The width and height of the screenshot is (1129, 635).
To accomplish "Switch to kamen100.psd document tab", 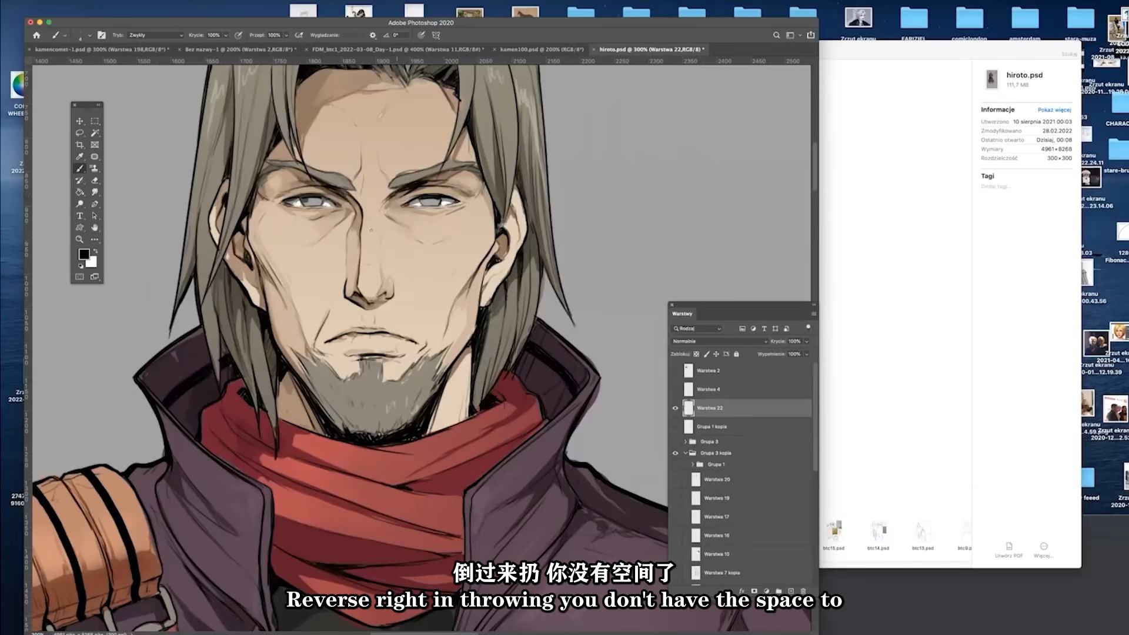I will point(542,49).
